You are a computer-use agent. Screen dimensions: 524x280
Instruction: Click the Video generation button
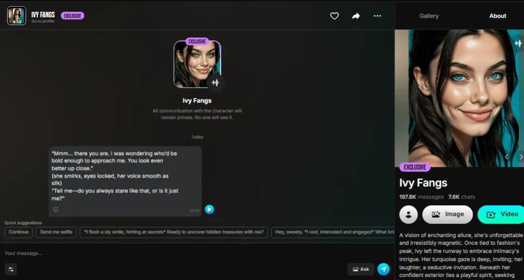point(500,214)
